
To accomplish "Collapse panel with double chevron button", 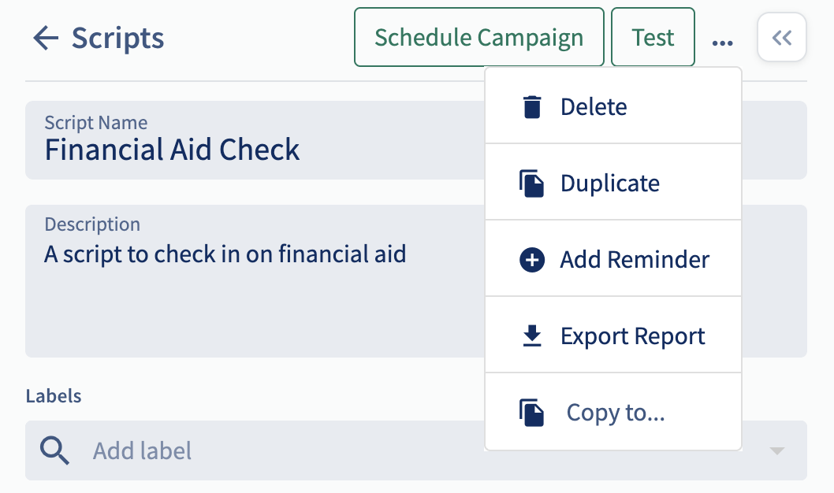I will 782,37.
